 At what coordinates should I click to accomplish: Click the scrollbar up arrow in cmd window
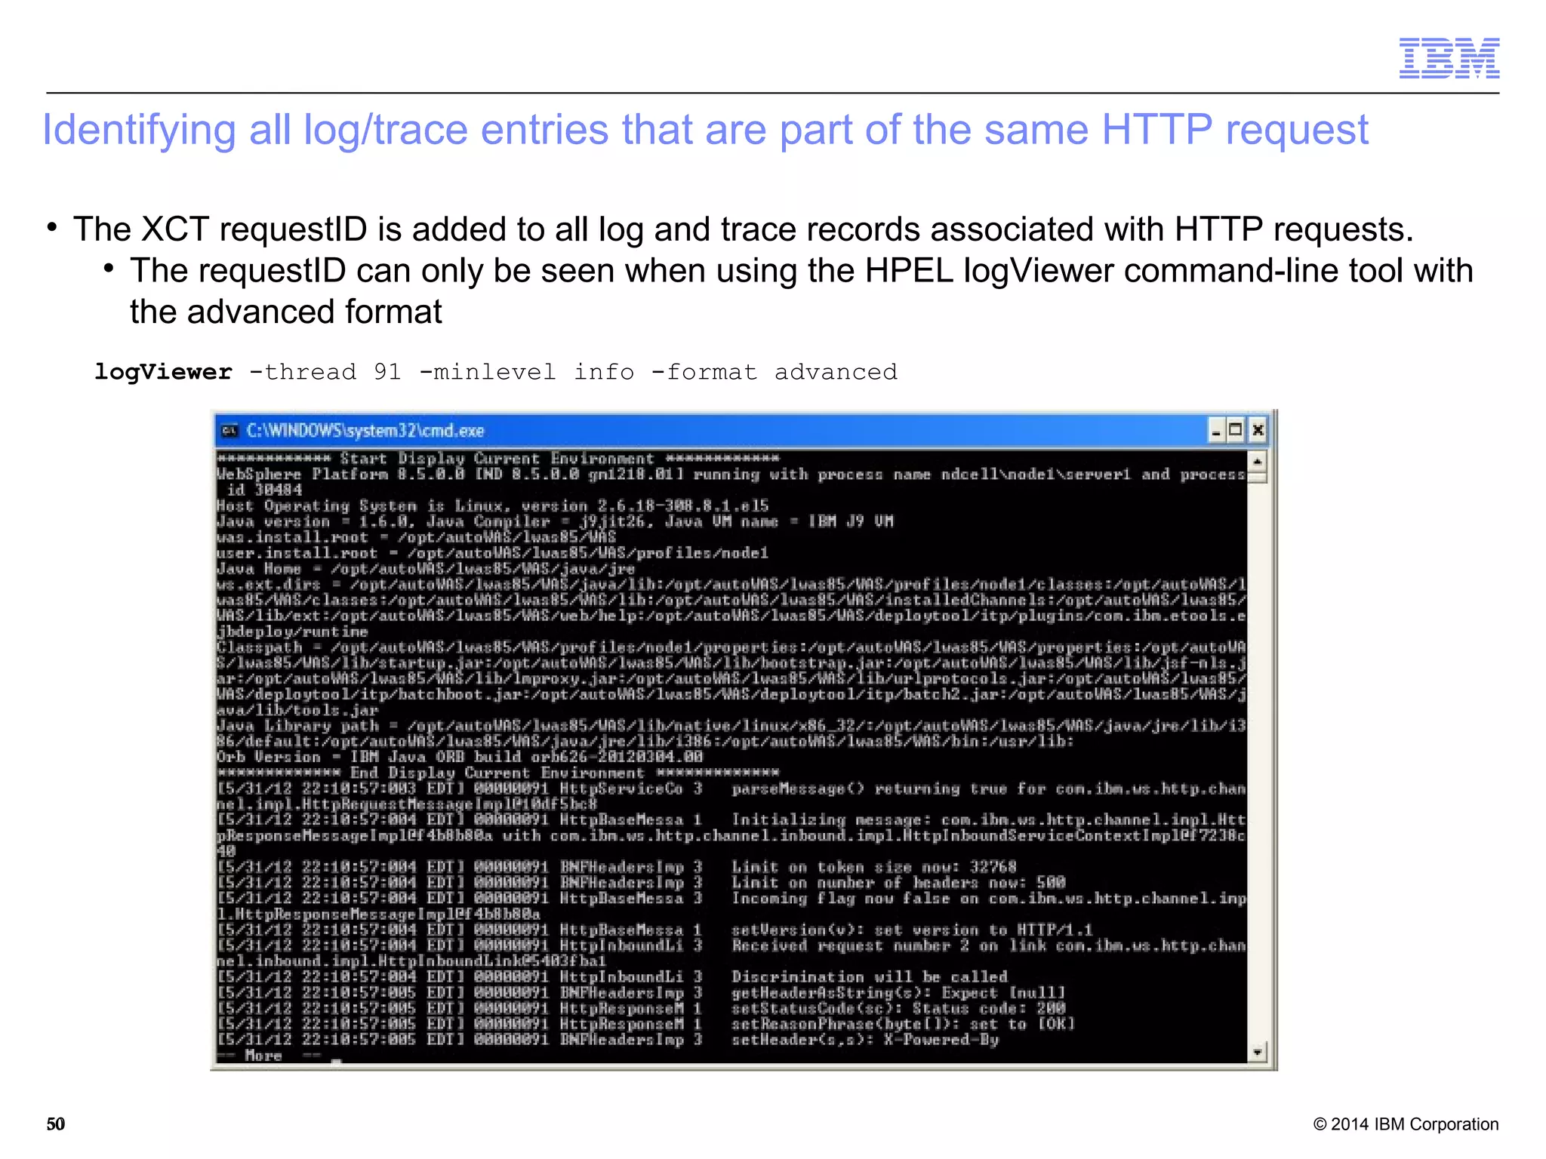(x=1258, y=461)
